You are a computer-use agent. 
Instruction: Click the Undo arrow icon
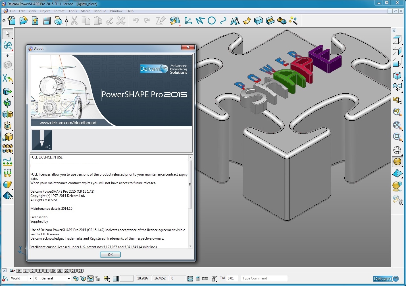pyautogui.click(x=136, y=20)
